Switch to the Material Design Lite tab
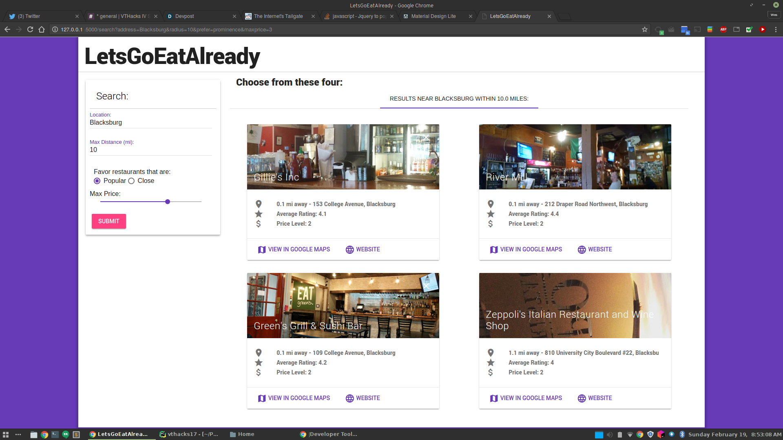The height and width of the screenshot is (440, 783). pos(433,16)
